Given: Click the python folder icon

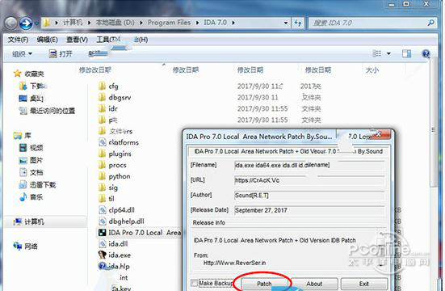Looking at the screenshot, I should click(102, 176).
